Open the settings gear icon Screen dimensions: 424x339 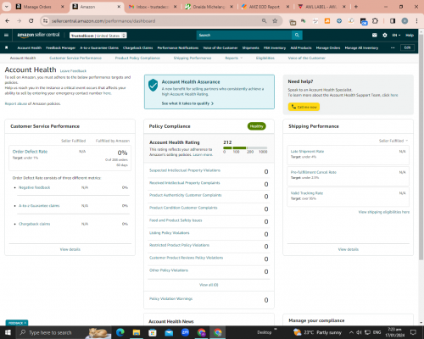click(385, 35)
